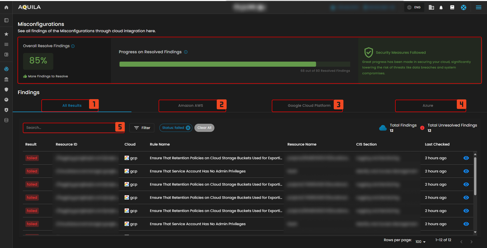Click the Clear All button
The height and width of the screenshot is (248, 487).
204,128
